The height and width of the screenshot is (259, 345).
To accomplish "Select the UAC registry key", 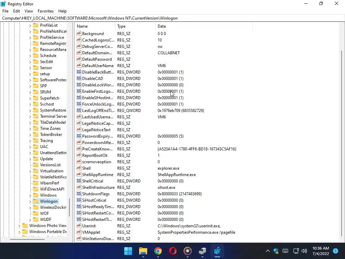I will [44, 146].
